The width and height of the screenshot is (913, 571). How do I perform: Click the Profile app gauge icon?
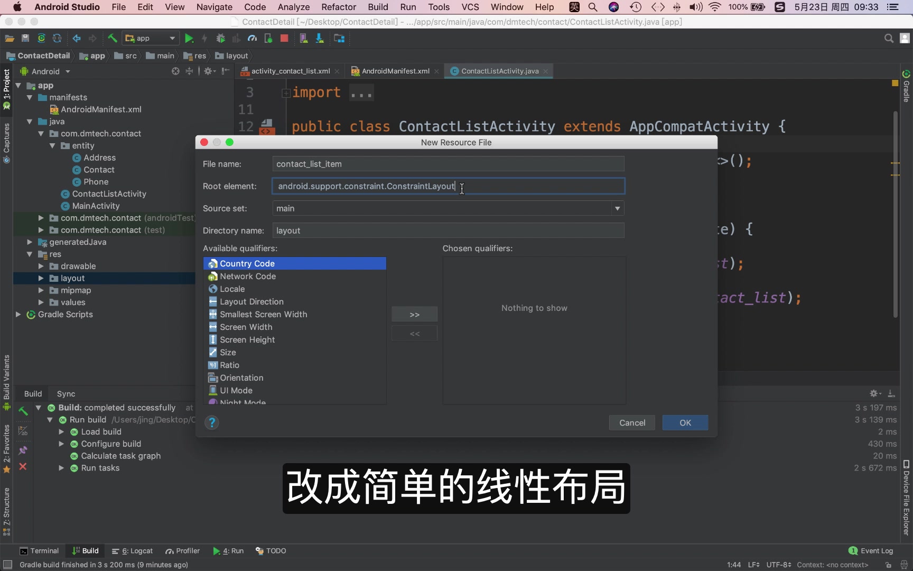tap(252, 38)
